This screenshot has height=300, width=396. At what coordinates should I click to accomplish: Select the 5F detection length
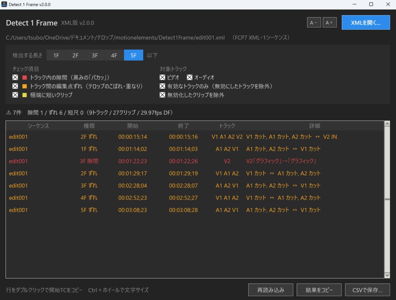[x=133, y=55]
